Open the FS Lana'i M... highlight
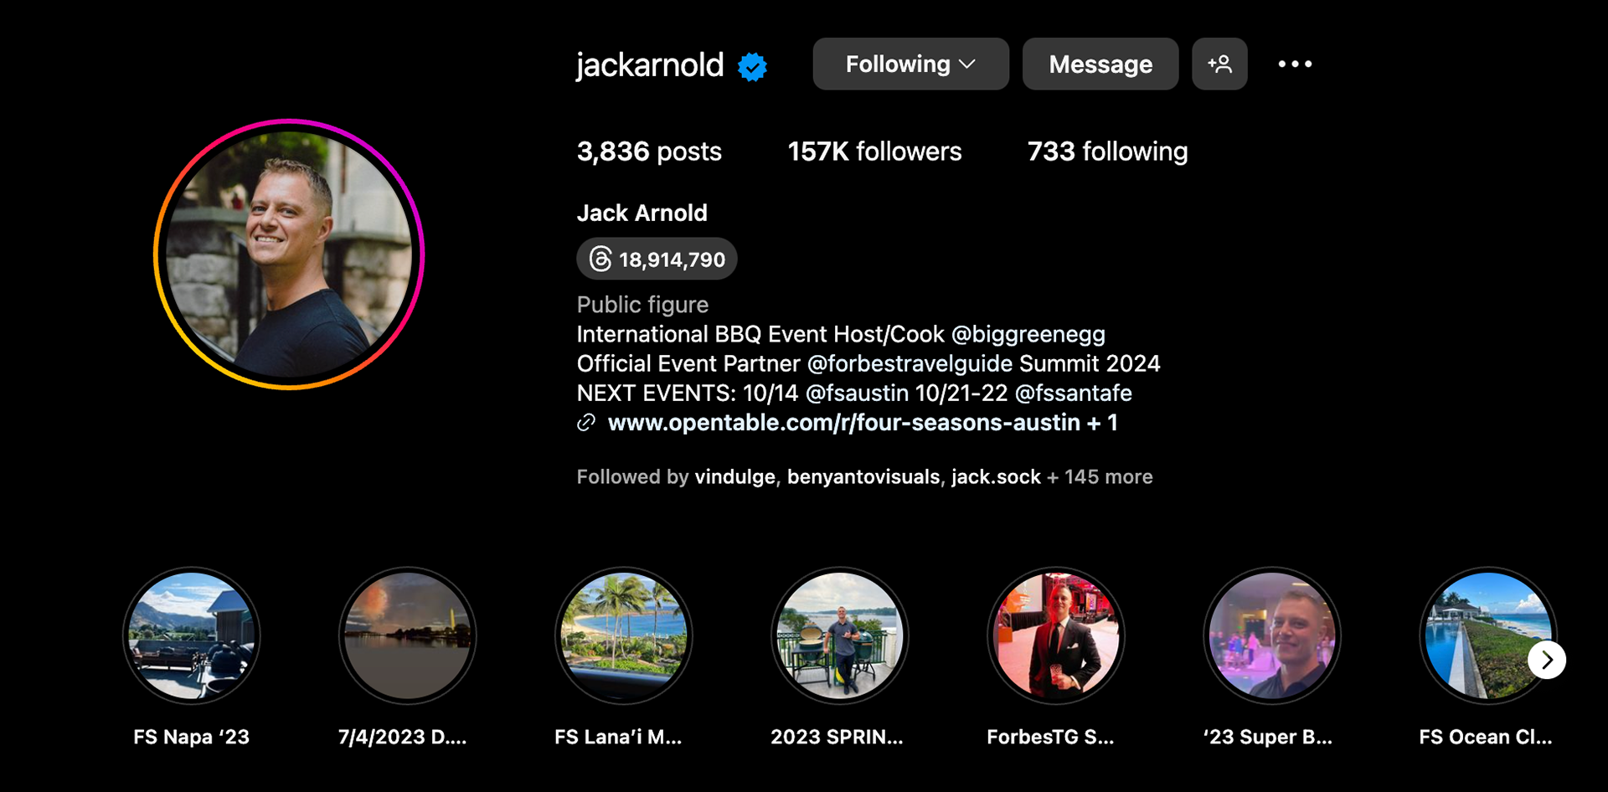This screenshot has height=792, width=1608. point(624,636)
